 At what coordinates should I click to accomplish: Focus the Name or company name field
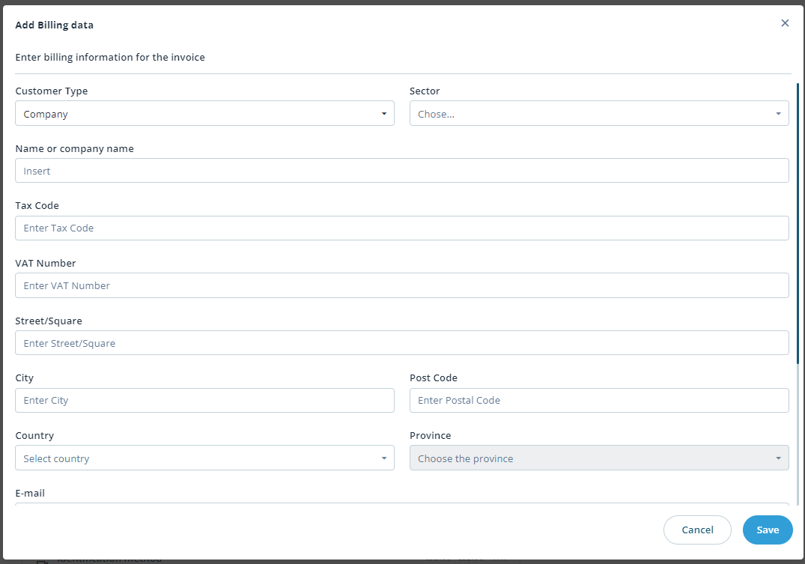[401, 171]
